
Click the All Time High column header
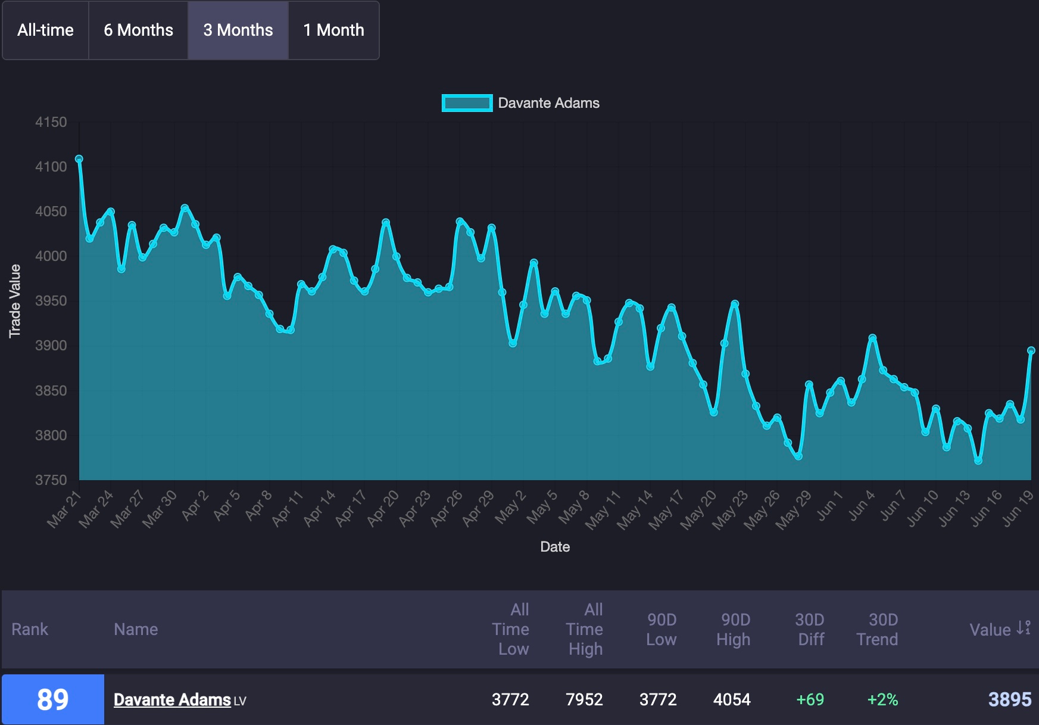pyautogui.click(x=585, y=629)
